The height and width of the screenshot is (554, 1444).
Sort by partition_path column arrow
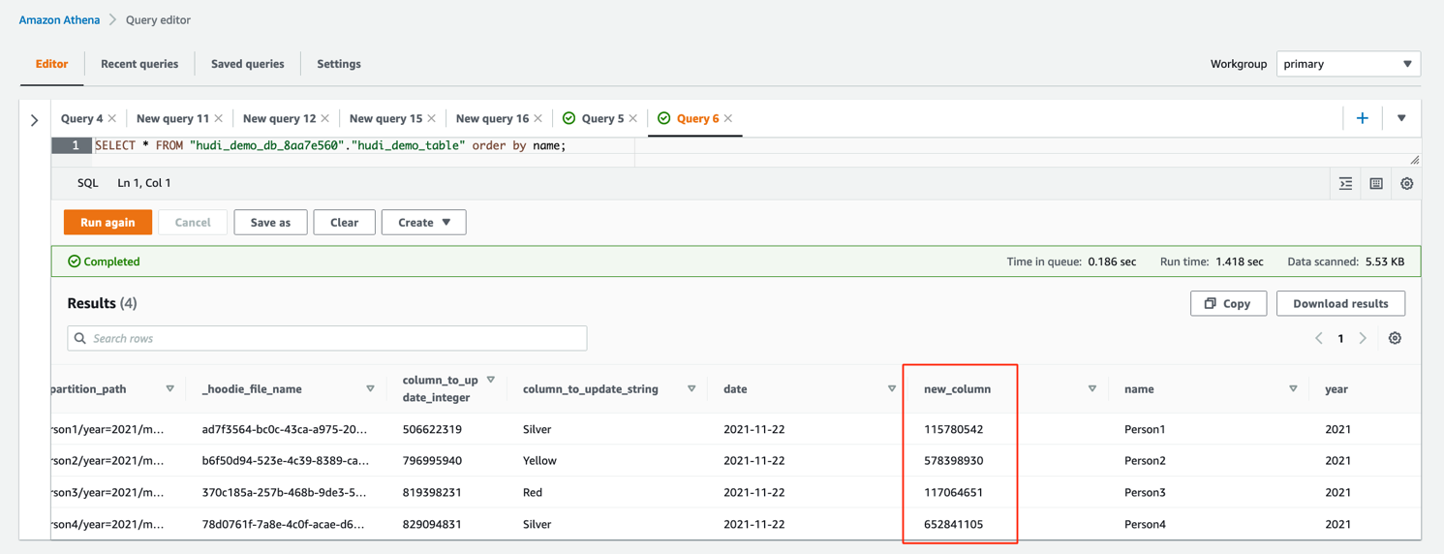169,388
